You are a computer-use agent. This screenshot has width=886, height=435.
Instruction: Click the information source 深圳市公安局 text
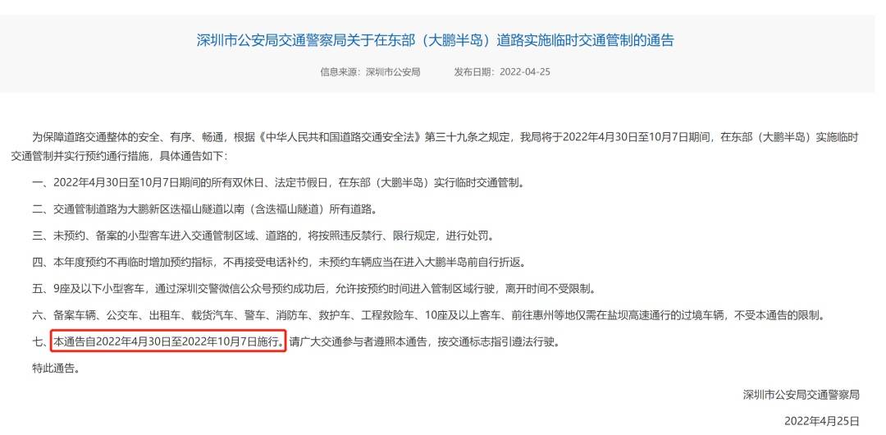[x=393, y=72]
